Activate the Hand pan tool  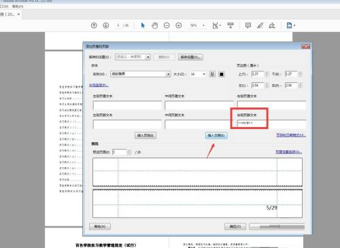155,25
